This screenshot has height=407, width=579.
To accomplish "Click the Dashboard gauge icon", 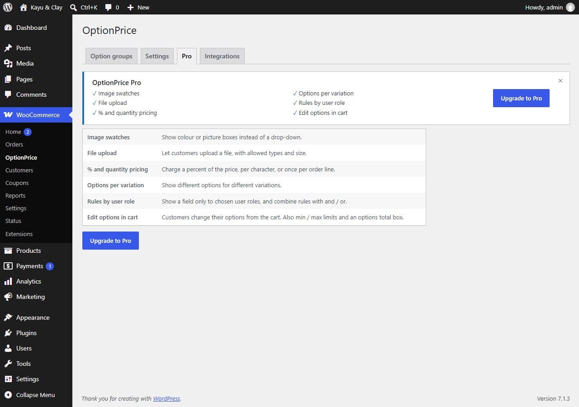I will tap(8, 28).
